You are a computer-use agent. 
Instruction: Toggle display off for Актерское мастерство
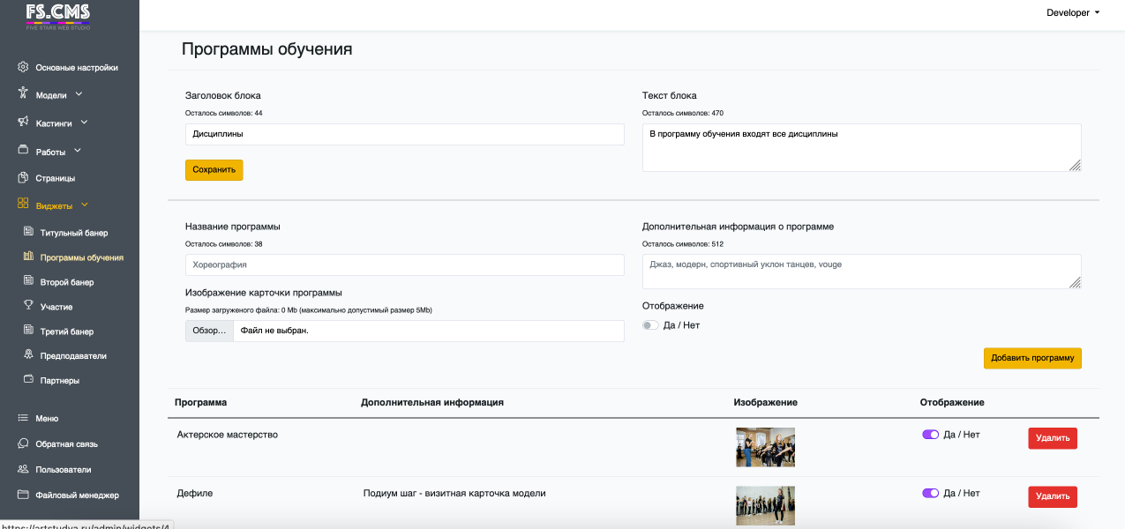[x=930, y=435]
